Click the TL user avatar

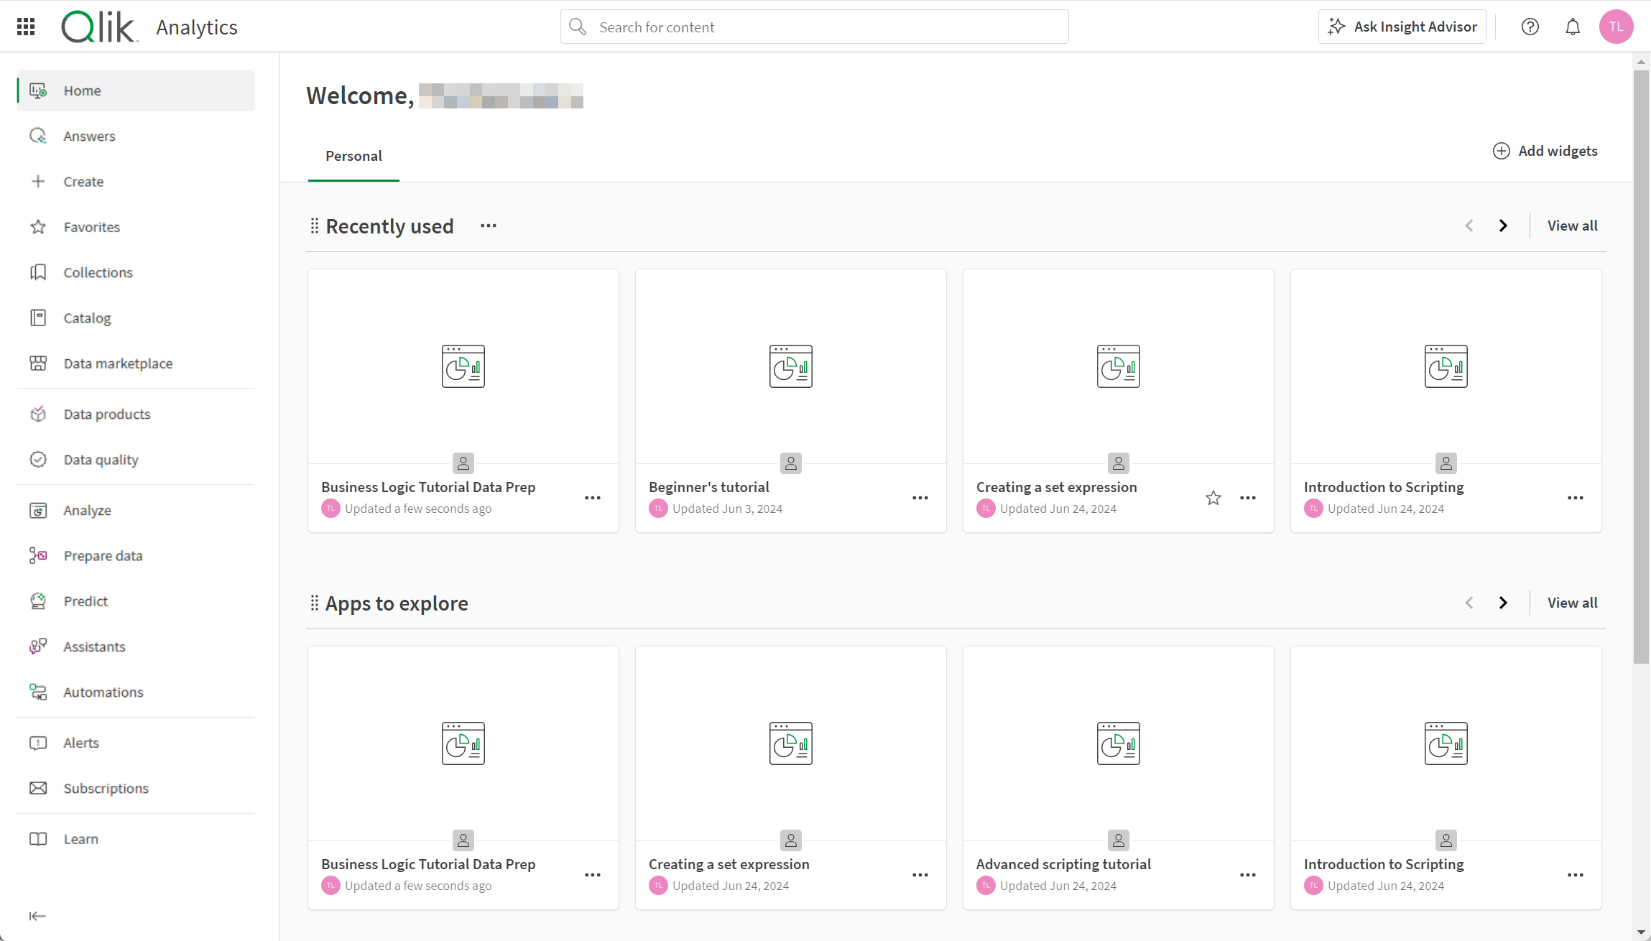(1616, 27)
